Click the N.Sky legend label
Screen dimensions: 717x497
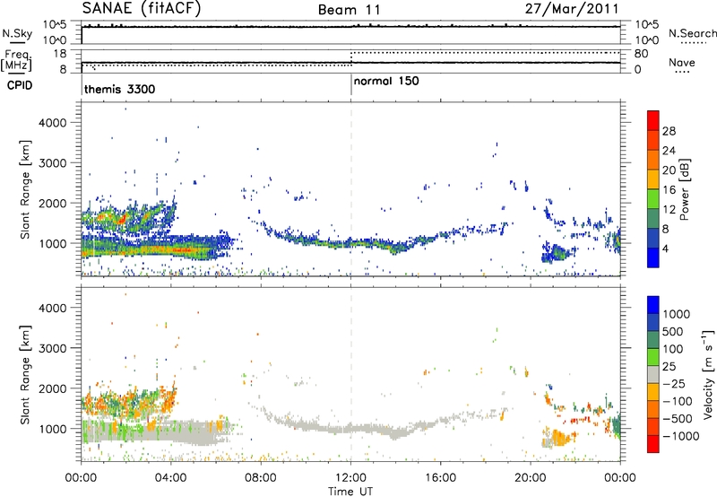[x=17, y=33]
